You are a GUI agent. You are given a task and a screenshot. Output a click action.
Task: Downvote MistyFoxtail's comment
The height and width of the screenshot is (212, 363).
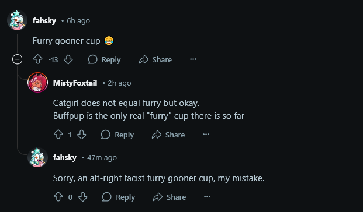[82, 135]
